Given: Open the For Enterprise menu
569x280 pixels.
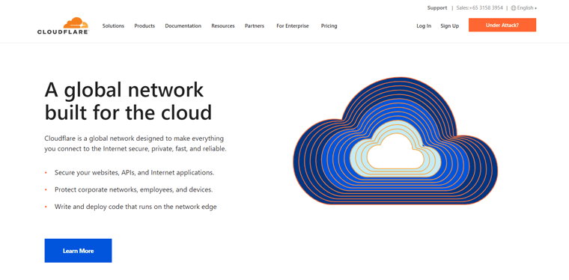Looking at the screenshot, I should tap(293, 25).
